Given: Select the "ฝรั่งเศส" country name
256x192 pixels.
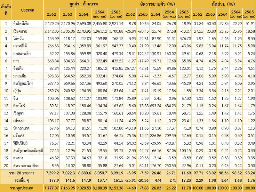Looking at the screenshot, I should tap(19, 135).
